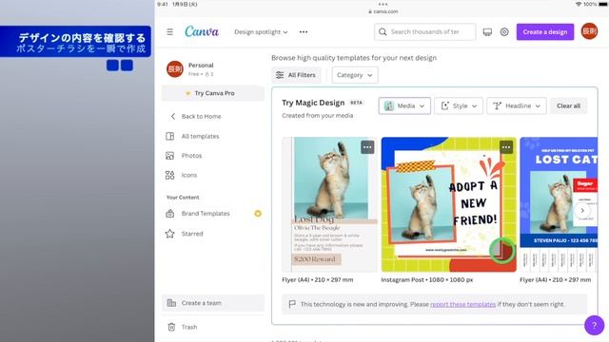The width and height of the screenshot is (609, 342).
Task: Click the Canva logo
Action: (202, 31)
